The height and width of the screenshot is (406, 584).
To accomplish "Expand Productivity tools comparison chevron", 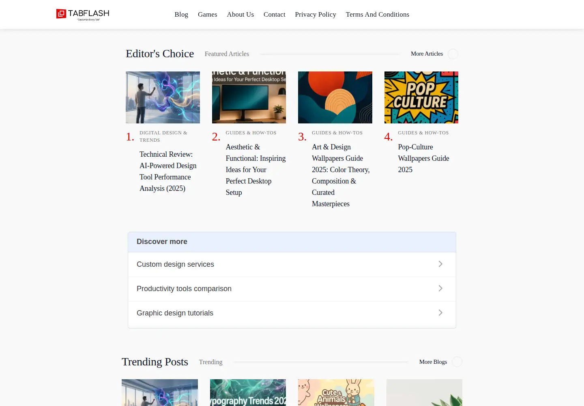I will (x=440, y=288).
